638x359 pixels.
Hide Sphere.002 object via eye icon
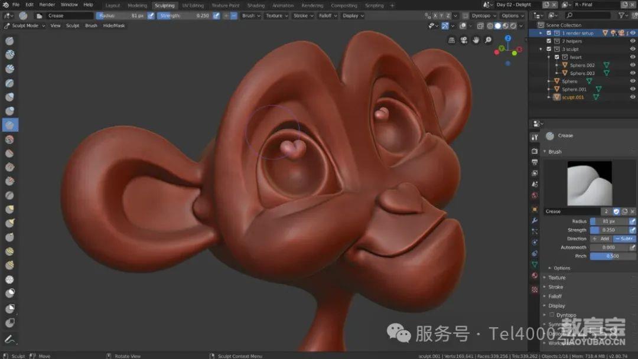click(x=633, y=65)
